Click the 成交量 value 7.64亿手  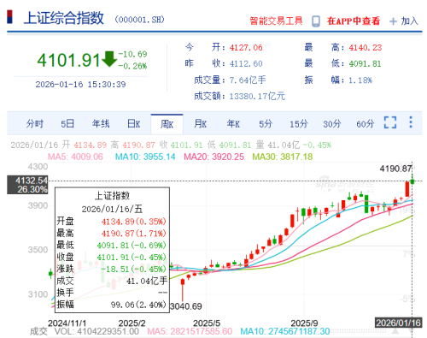coord(248,80)
